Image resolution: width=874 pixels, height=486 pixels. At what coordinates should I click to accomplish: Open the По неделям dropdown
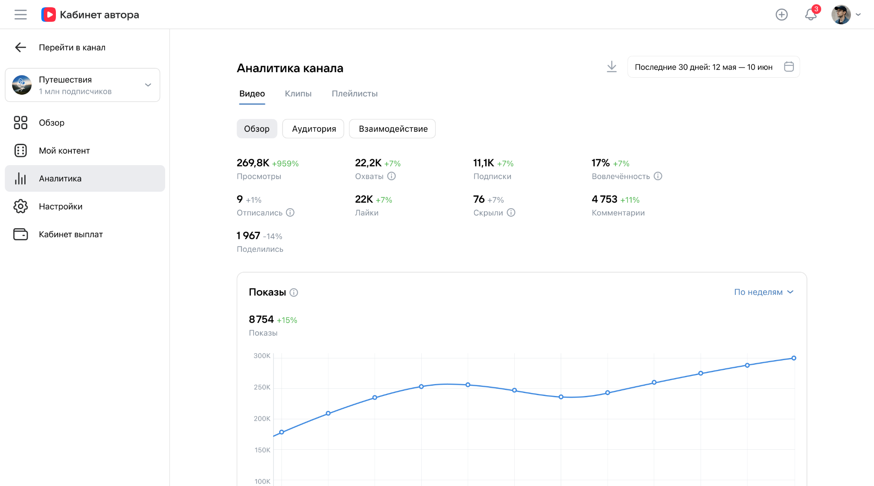tap(763, 292)
